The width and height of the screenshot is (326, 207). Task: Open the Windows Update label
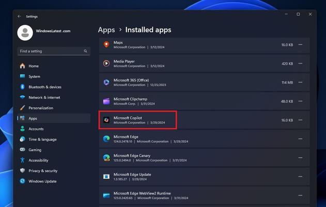(x=42, y=181)
